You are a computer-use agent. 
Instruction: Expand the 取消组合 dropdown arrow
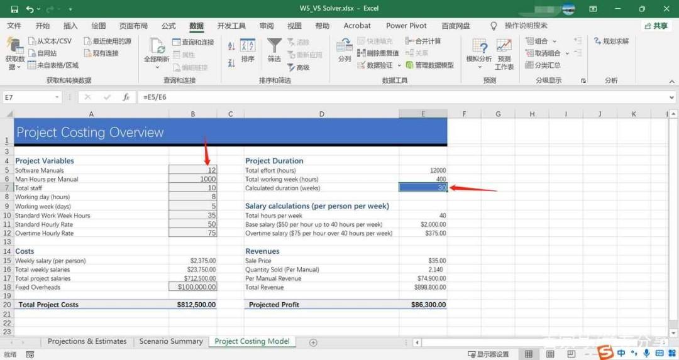click(567, 53)
